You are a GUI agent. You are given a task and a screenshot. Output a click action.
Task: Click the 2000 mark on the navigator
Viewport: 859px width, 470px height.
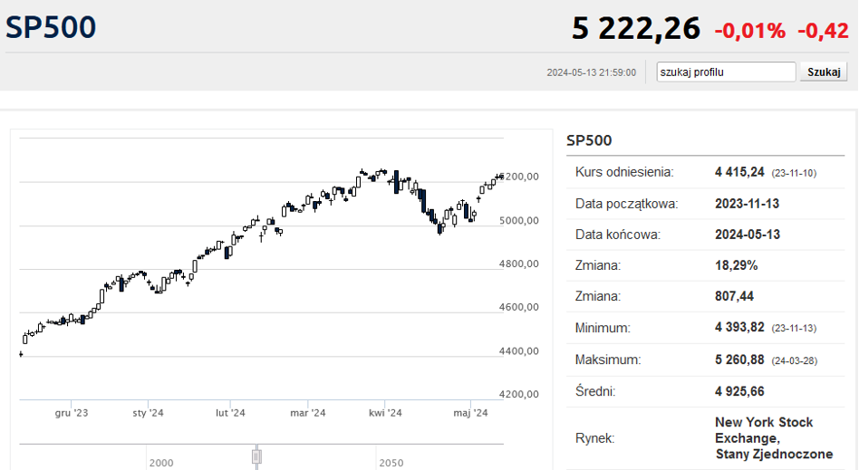pos(161,463)
